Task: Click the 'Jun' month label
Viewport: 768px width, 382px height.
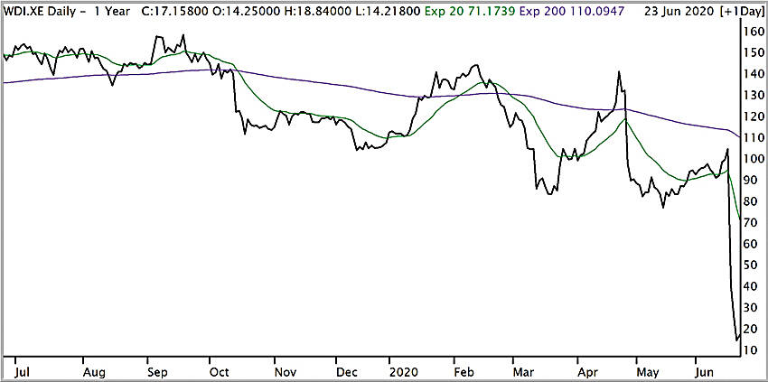Action: (x=706, y=372)
